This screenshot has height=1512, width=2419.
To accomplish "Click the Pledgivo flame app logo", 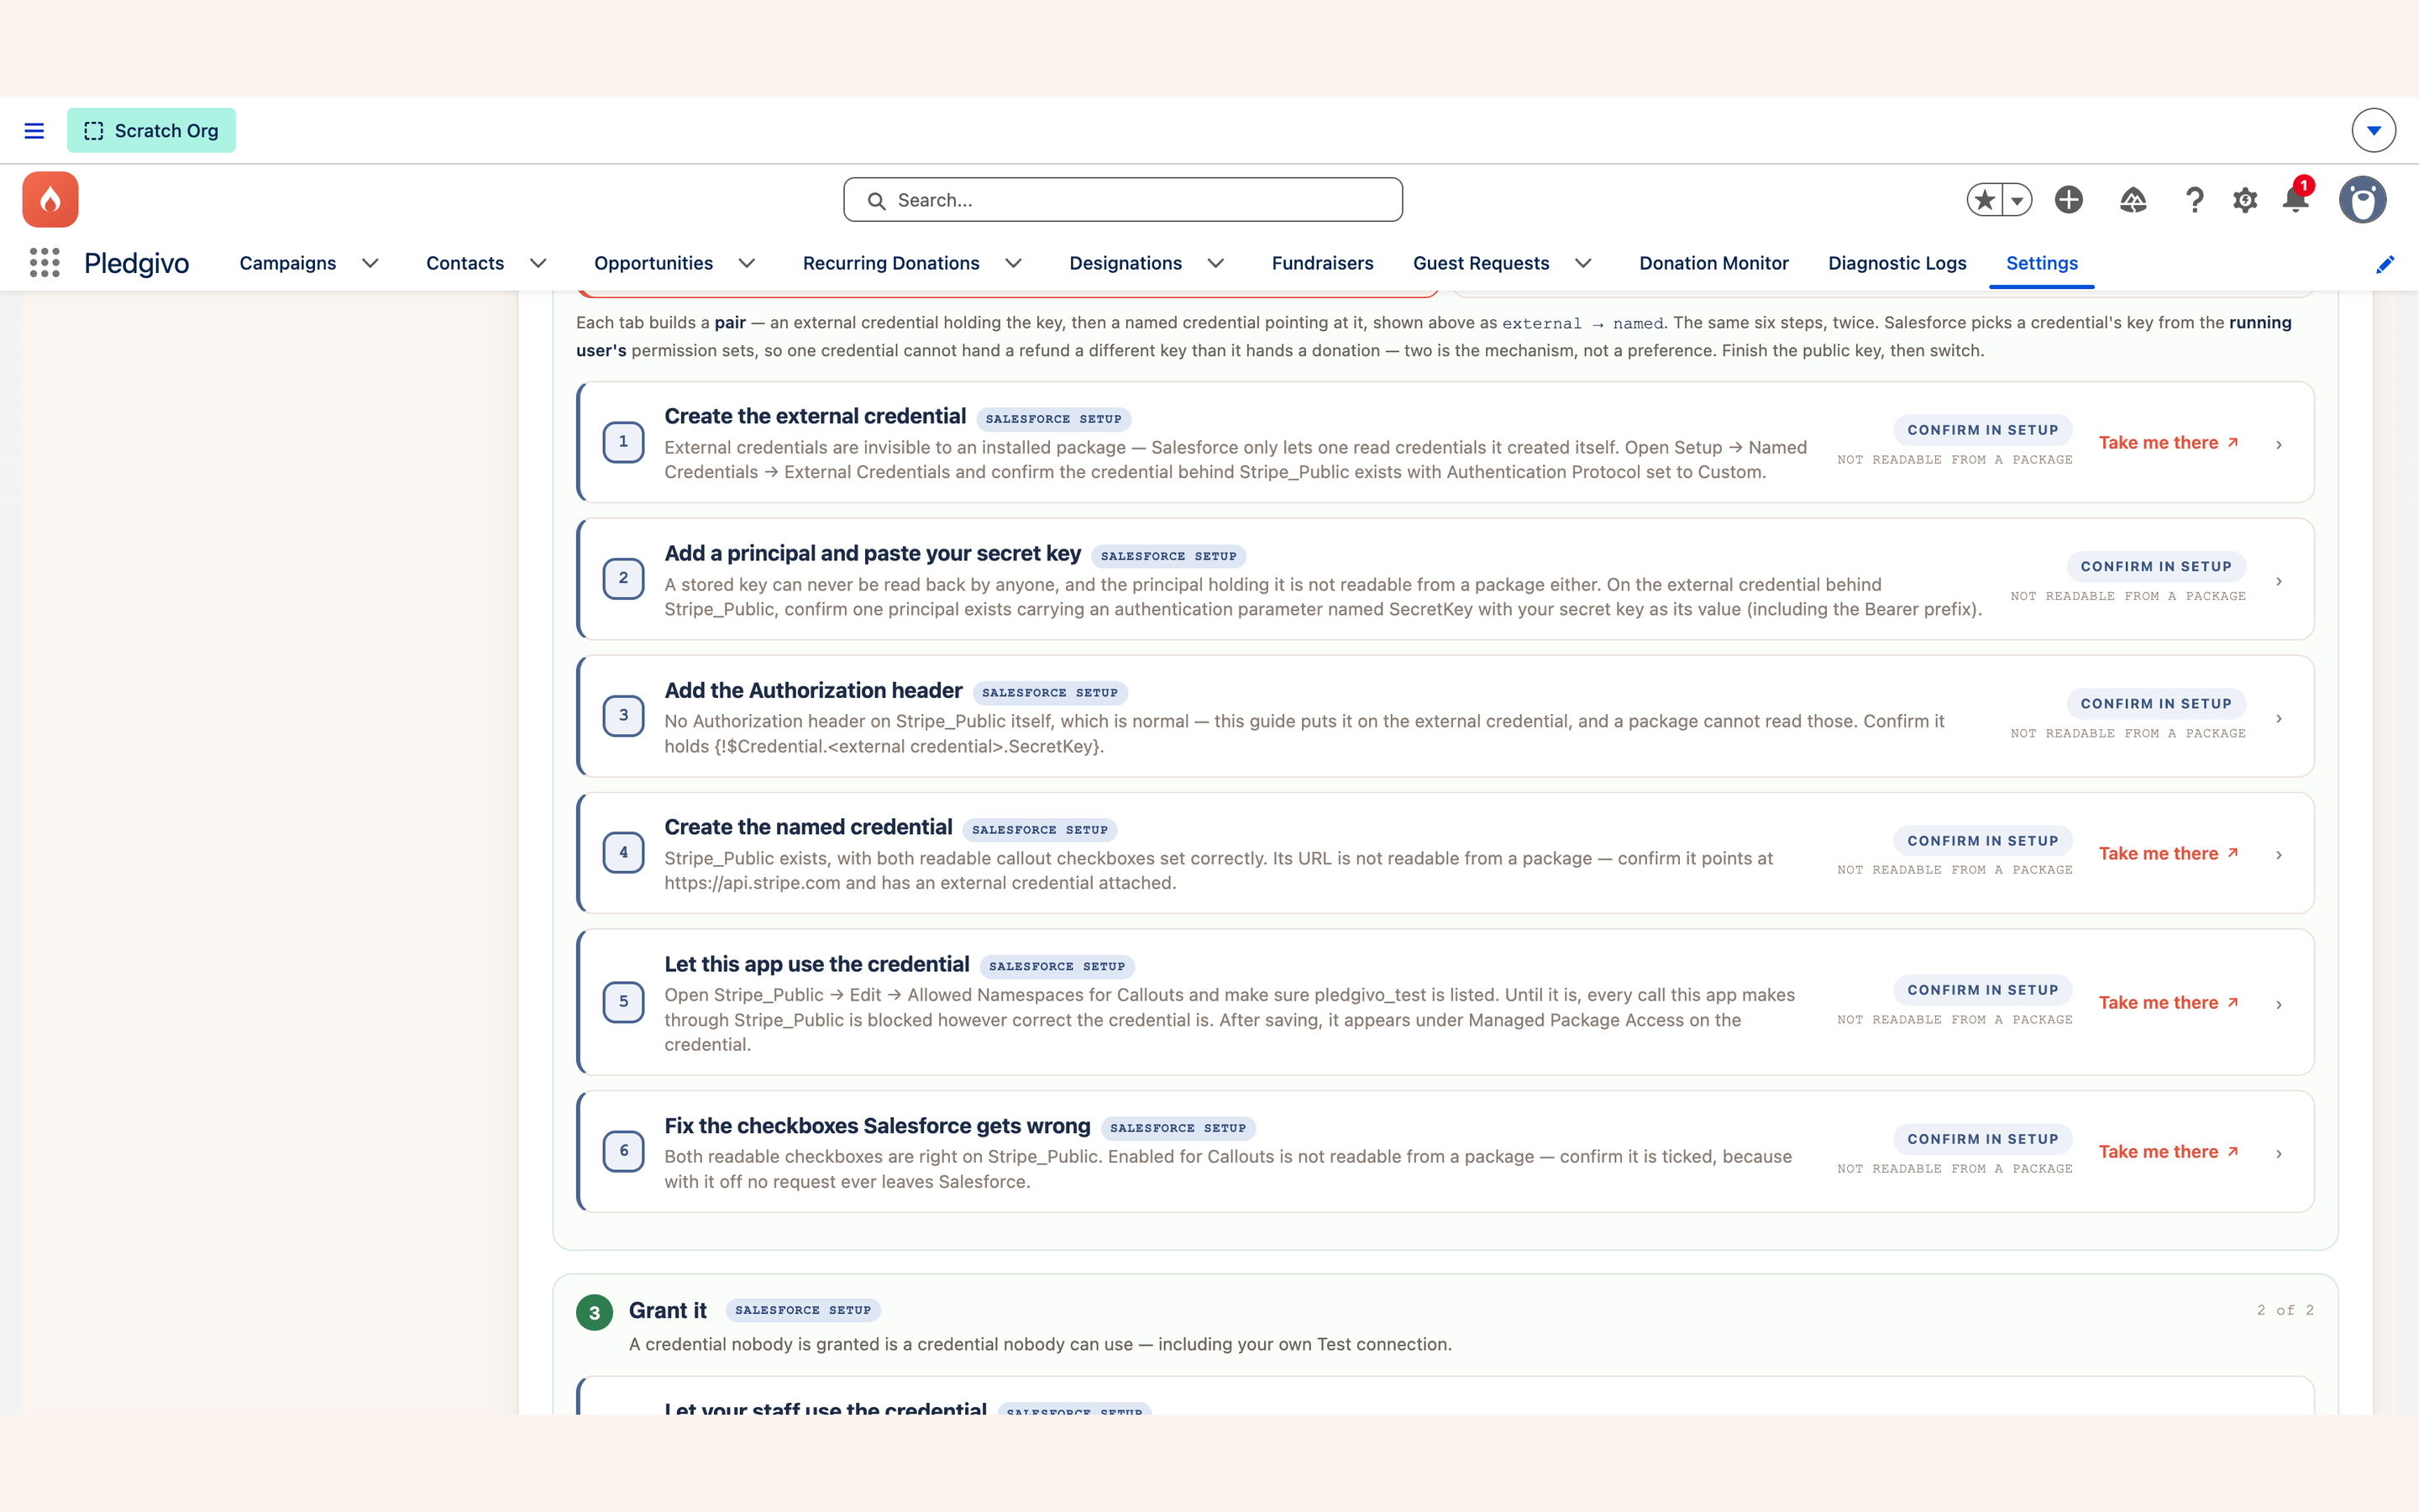I will [50, 200].
